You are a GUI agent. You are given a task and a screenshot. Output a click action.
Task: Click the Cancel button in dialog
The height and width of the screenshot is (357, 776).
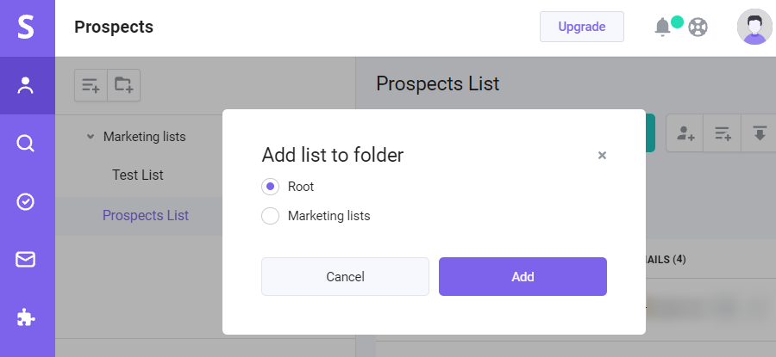coord(345,276)
